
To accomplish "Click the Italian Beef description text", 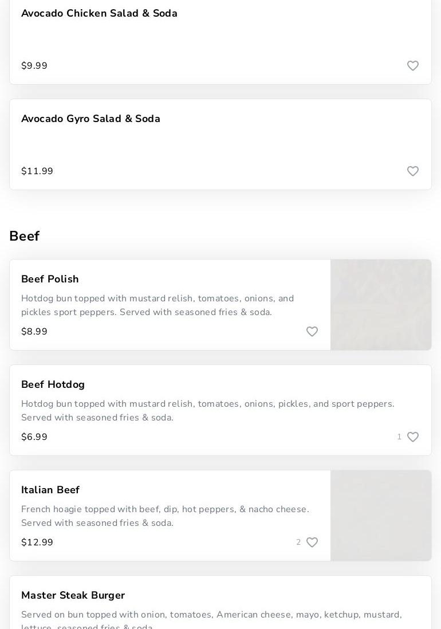I will 165,516.
